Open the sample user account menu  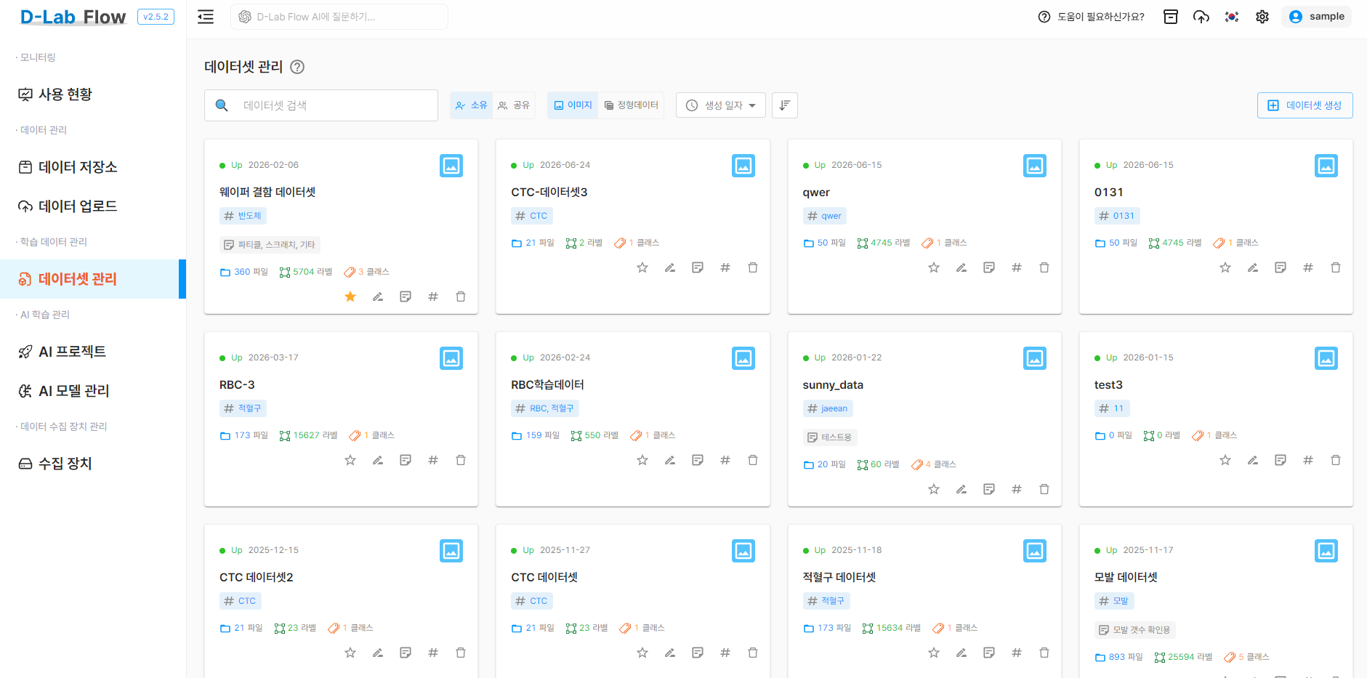[1316, 17]
